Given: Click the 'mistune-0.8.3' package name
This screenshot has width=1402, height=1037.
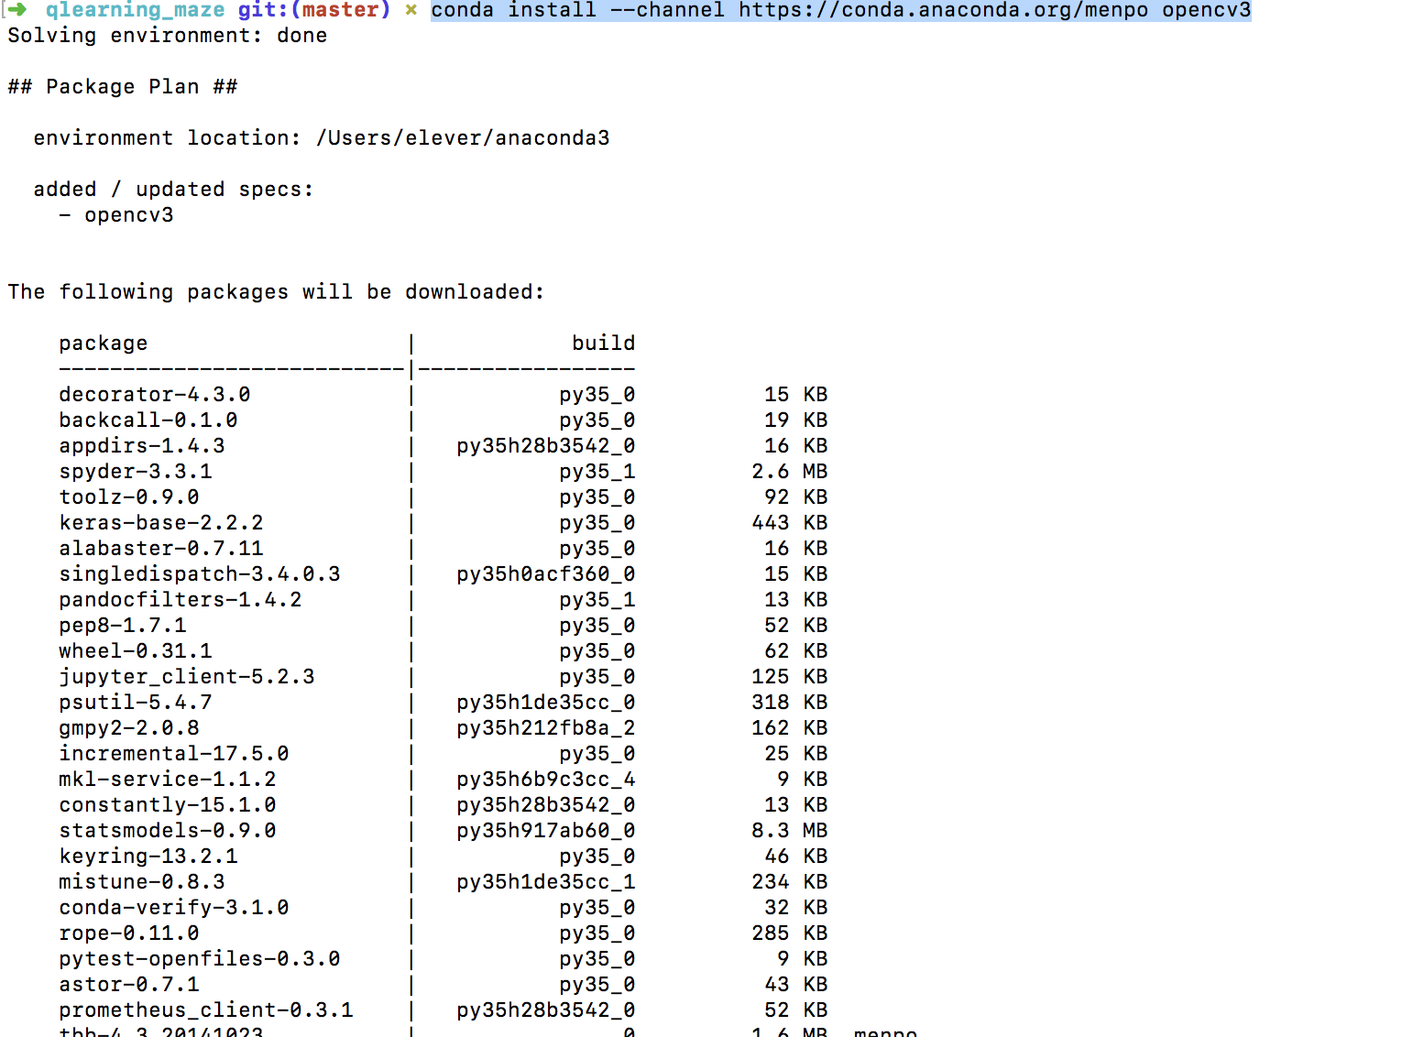Looking at the screenshot, I should tap(142, 882).
